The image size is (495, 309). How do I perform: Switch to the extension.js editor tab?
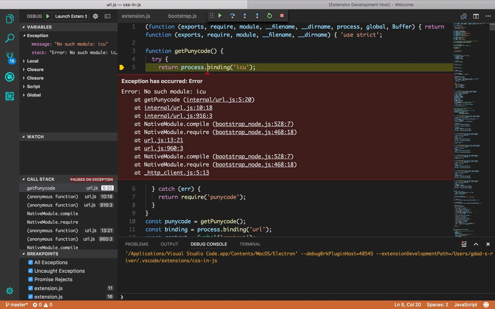136,16
